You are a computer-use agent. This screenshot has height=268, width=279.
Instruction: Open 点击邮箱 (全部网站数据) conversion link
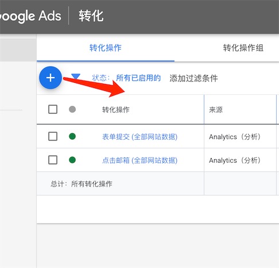pos(139,160)
